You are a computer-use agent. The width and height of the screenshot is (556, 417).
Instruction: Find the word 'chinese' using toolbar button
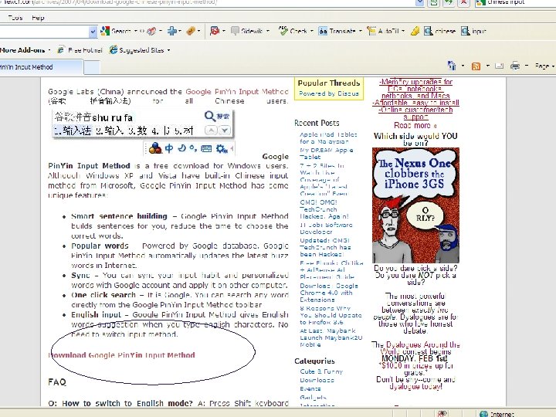click(439, 31)
